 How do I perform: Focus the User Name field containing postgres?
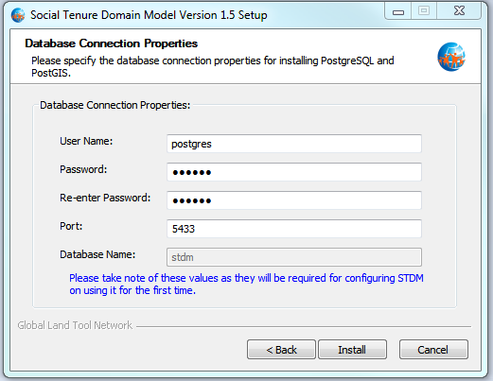click(294, 144)
